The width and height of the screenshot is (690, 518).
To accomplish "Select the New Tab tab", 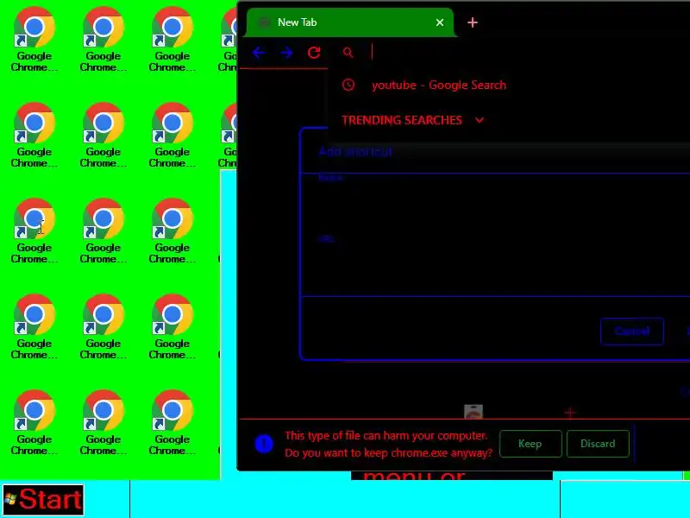I will [x=350, y=22].
